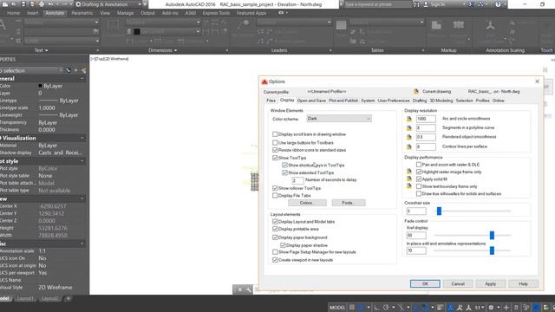This screenshot has height=312, width=555.
Task: Toggle Show shortcut keys in ToolTips
Action: pyautogui.click(x=285, y=166)
